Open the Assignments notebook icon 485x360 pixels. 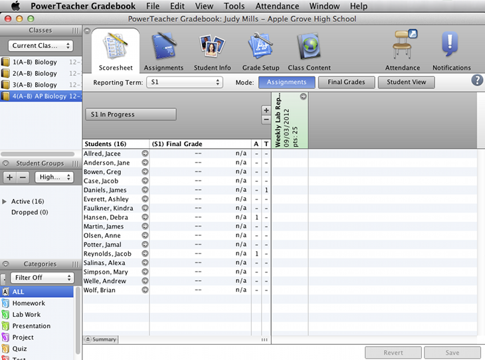(x=163, y=46)
